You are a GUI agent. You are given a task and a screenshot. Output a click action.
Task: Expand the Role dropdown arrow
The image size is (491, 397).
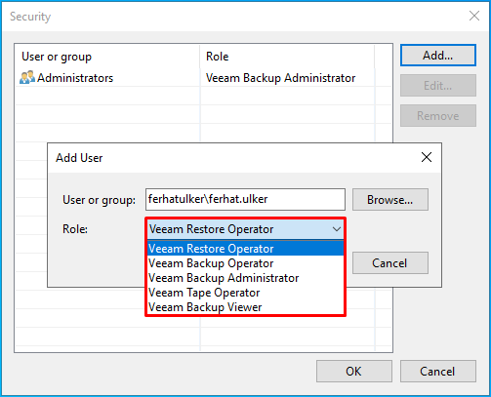pyautogui.click(x=337, y=229)
